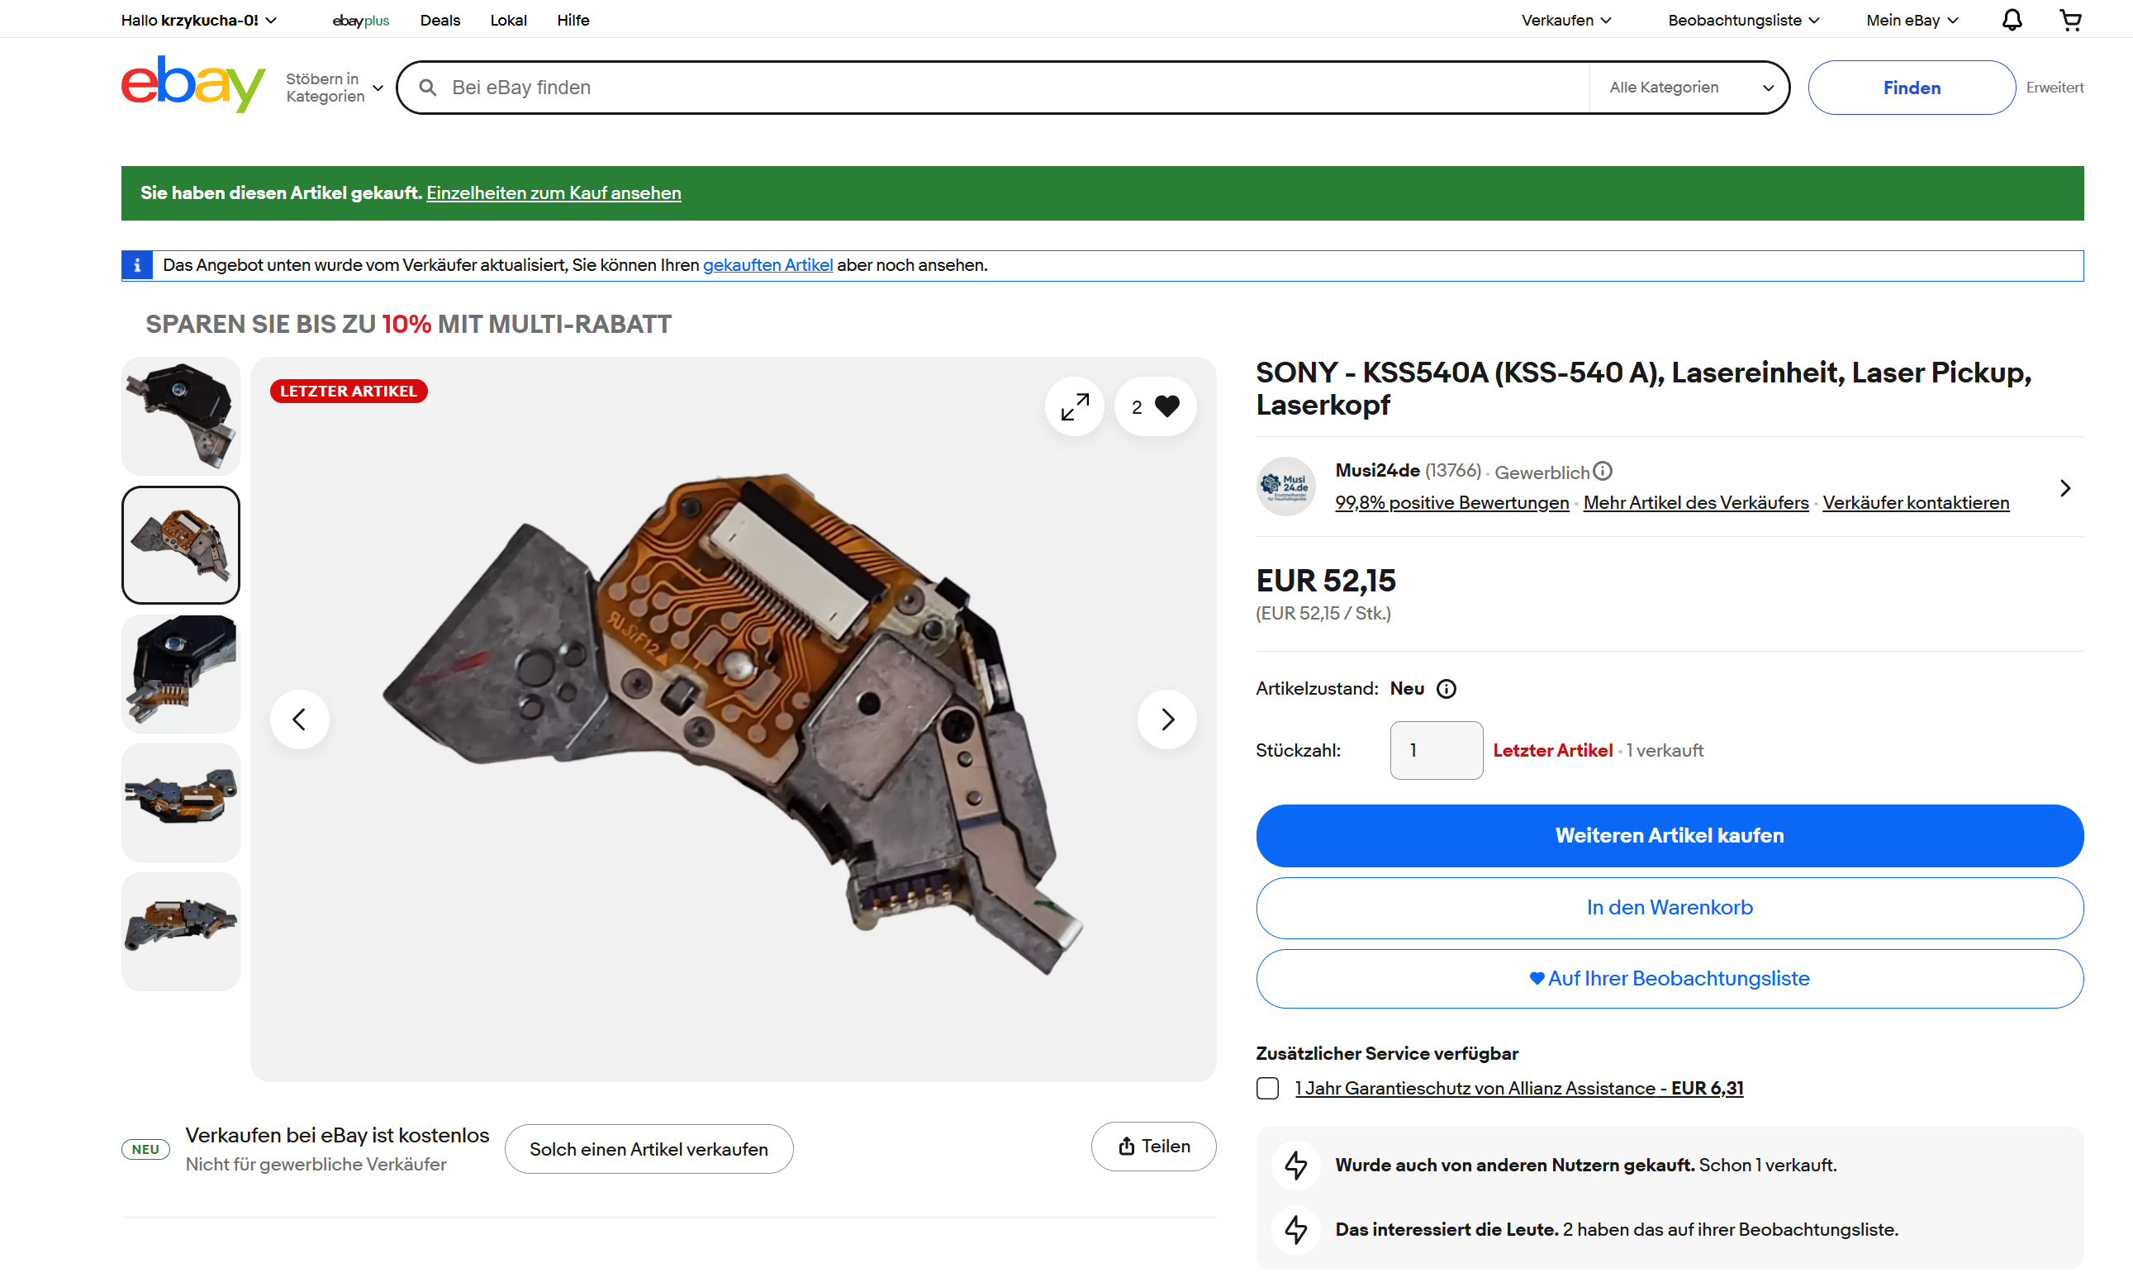2133x1282 pixels.
Task: Open Alle Kategorien dropdown
Action: pyautogui.click(x=1688, y=88)
